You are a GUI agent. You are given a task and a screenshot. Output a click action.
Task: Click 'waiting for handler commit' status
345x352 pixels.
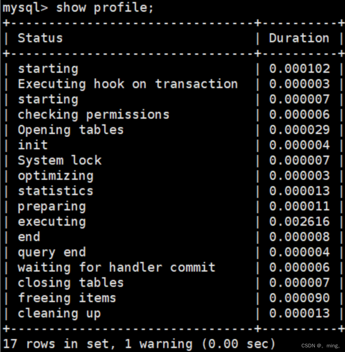[x=116, y=267]
